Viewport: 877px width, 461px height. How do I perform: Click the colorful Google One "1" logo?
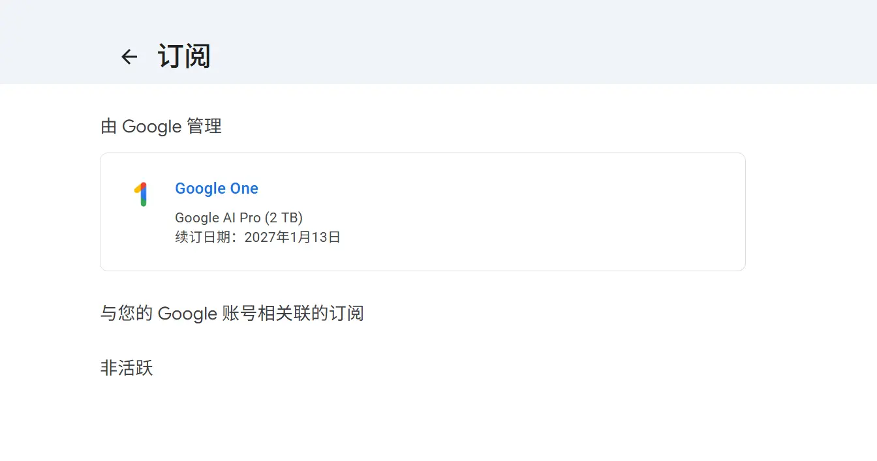(141, 194)
